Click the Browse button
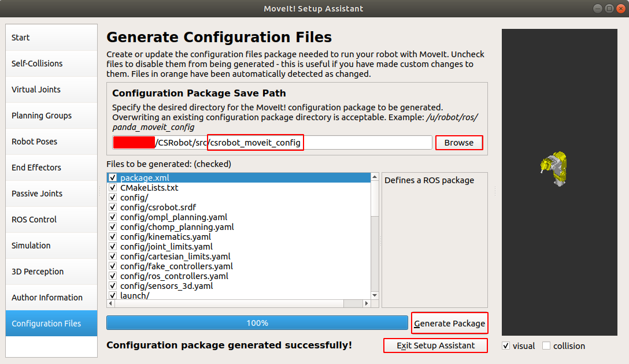Image resolution: width=629 pixels, height=364 pixels. tap(459, 143)
